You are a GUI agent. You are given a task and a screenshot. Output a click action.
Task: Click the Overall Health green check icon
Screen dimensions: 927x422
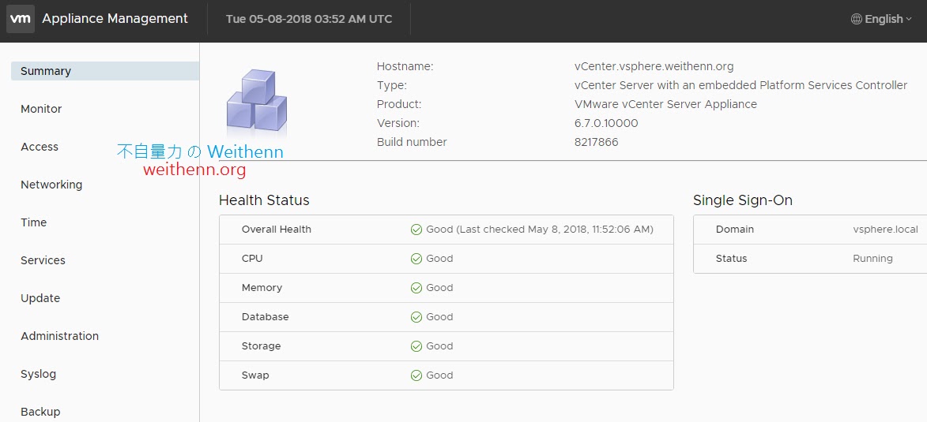(x=416, y=230)
